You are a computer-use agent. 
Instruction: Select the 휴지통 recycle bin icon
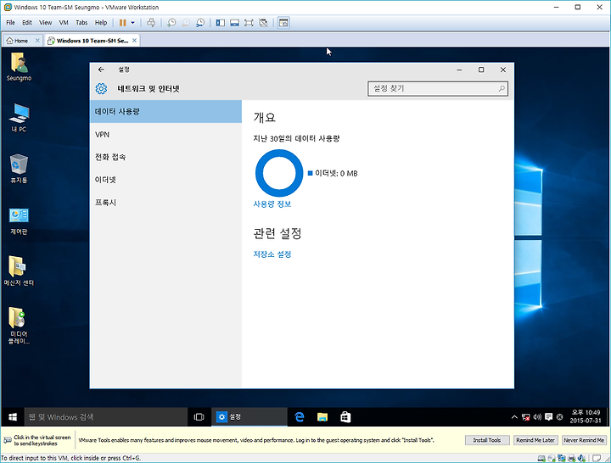pos(19,169)
